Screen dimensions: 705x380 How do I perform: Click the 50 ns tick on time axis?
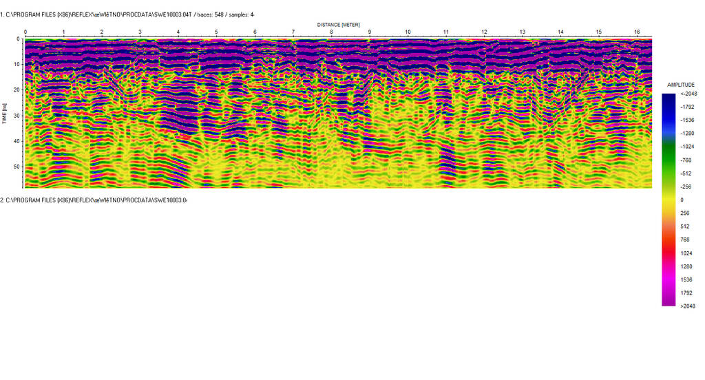tap(18, 167)
